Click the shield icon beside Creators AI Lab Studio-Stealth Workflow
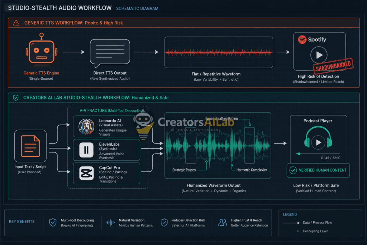Viewport: 367px width, 245px height. [16, 98]
